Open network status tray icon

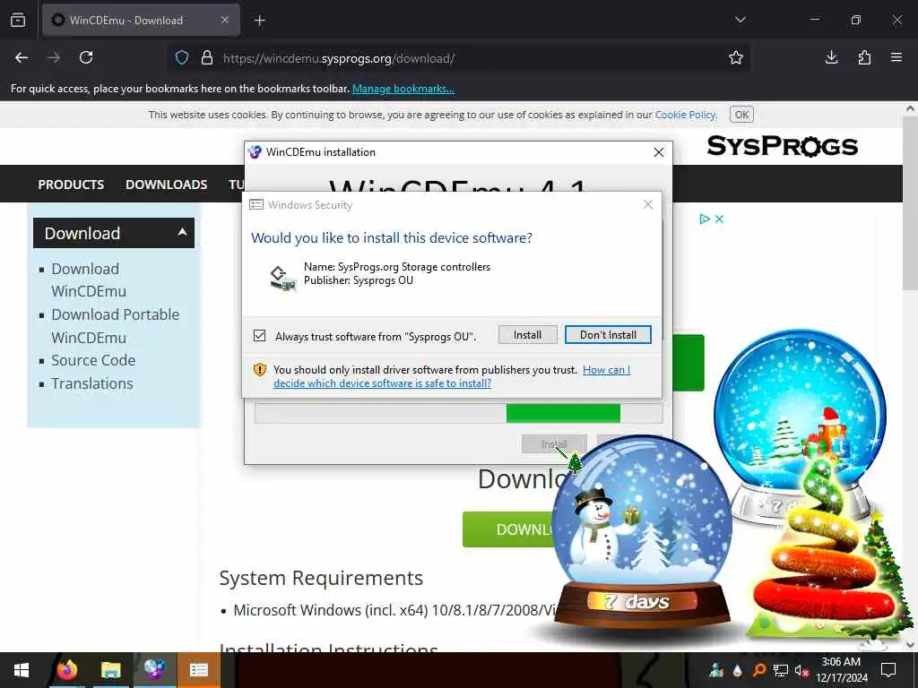[x=780, y=670]
